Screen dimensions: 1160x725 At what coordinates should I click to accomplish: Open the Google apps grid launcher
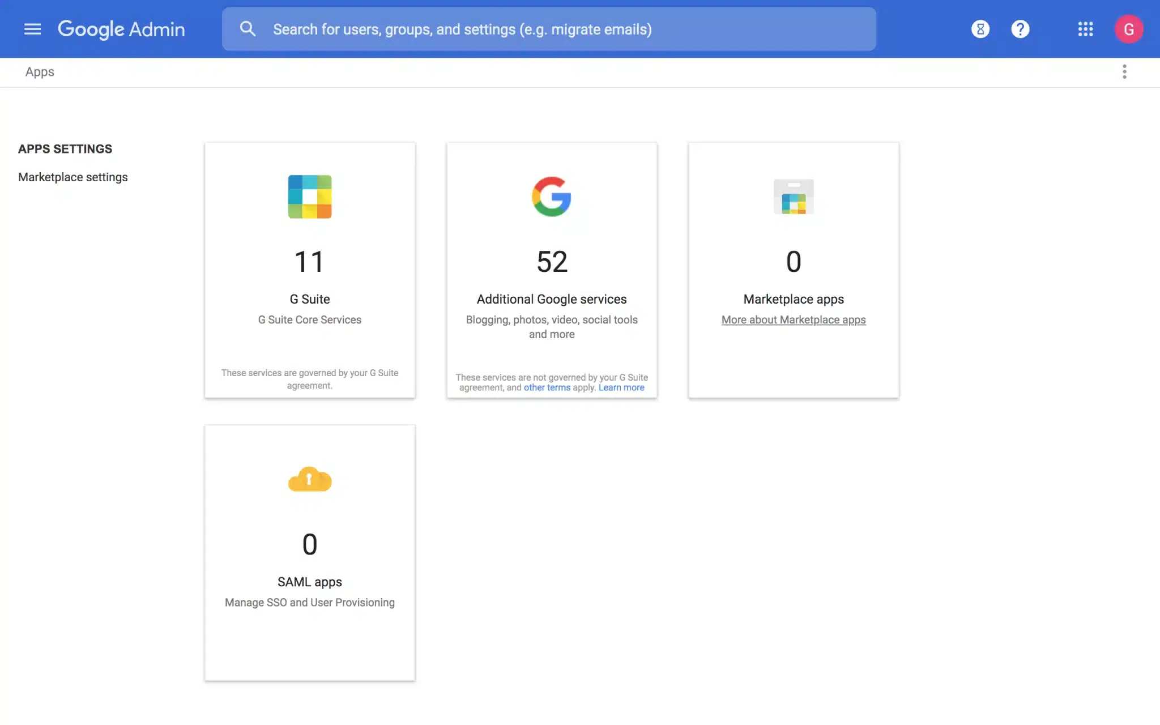click(x=1085, y=29)
